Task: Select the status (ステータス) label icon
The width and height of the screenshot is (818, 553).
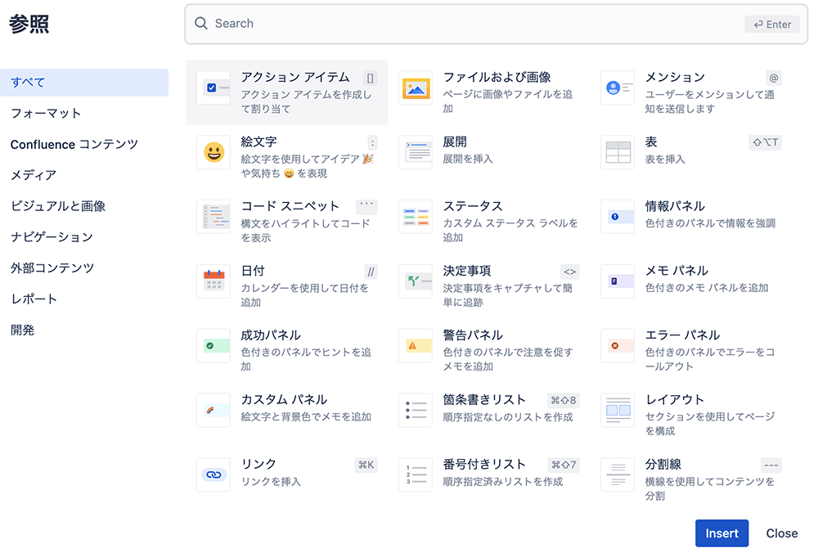Action: (x=416, y=217)
